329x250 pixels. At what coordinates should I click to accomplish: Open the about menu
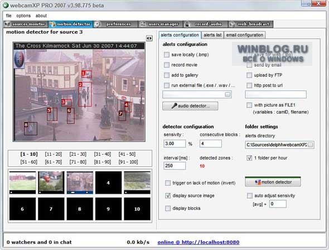pyautogui.click(x=41, y=16)
